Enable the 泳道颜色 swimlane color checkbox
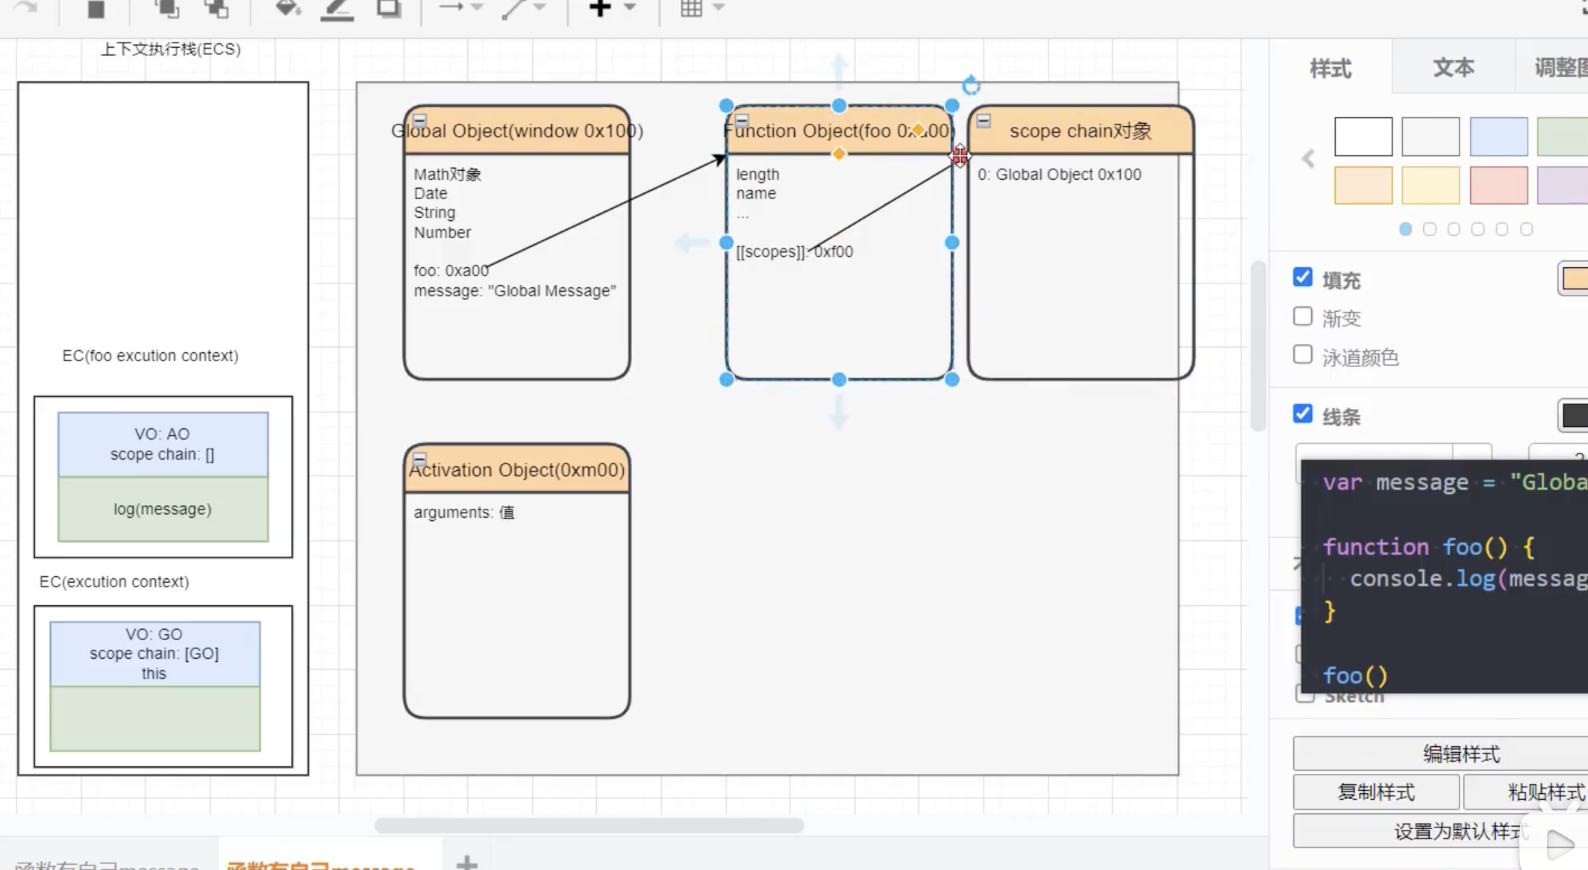The width and height of the screenshot is (1588, 870). (1303, 354)
